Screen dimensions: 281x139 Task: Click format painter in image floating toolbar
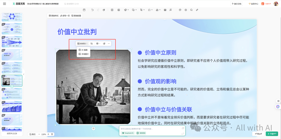click(104, 43)
